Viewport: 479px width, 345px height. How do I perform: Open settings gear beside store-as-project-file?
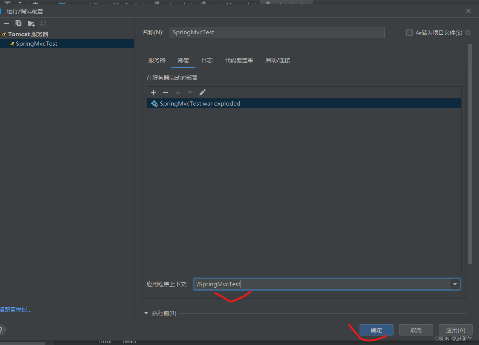click(468, 33)
